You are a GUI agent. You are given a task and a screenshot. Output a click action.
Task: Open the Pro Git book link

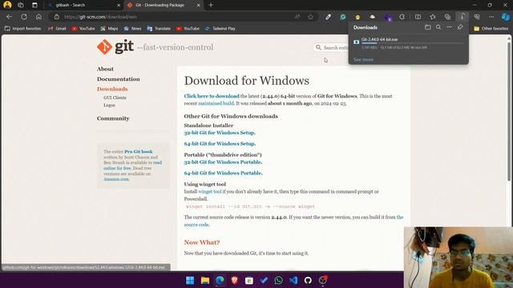(x=139, y=151)
